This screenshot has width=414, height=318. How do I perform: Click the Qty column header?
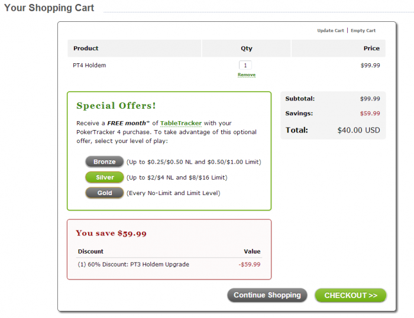pos(246,48)
